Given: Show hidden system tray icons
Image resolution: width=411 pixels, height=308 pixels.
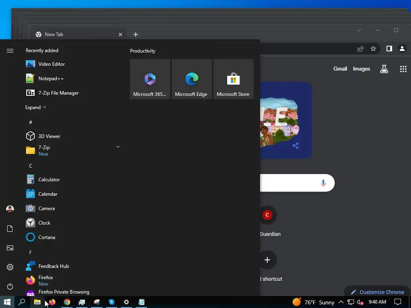Looking at the screenshot, I should [x=341, y=302].
